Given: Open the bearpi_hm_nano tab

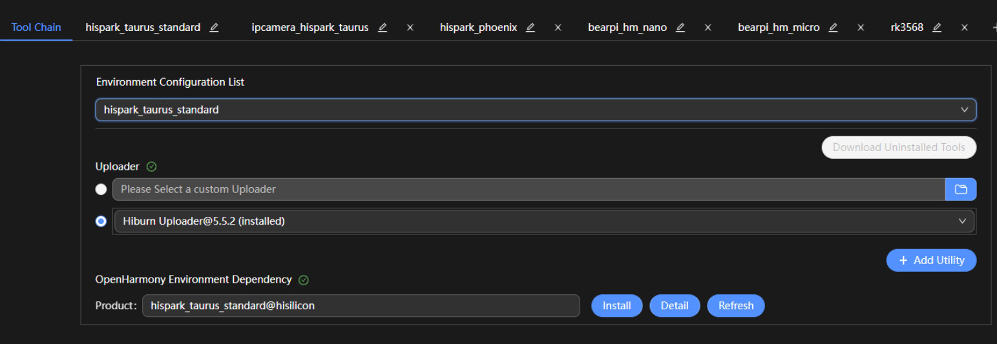Looking at the screenshot, I should [x=627, y=28].
